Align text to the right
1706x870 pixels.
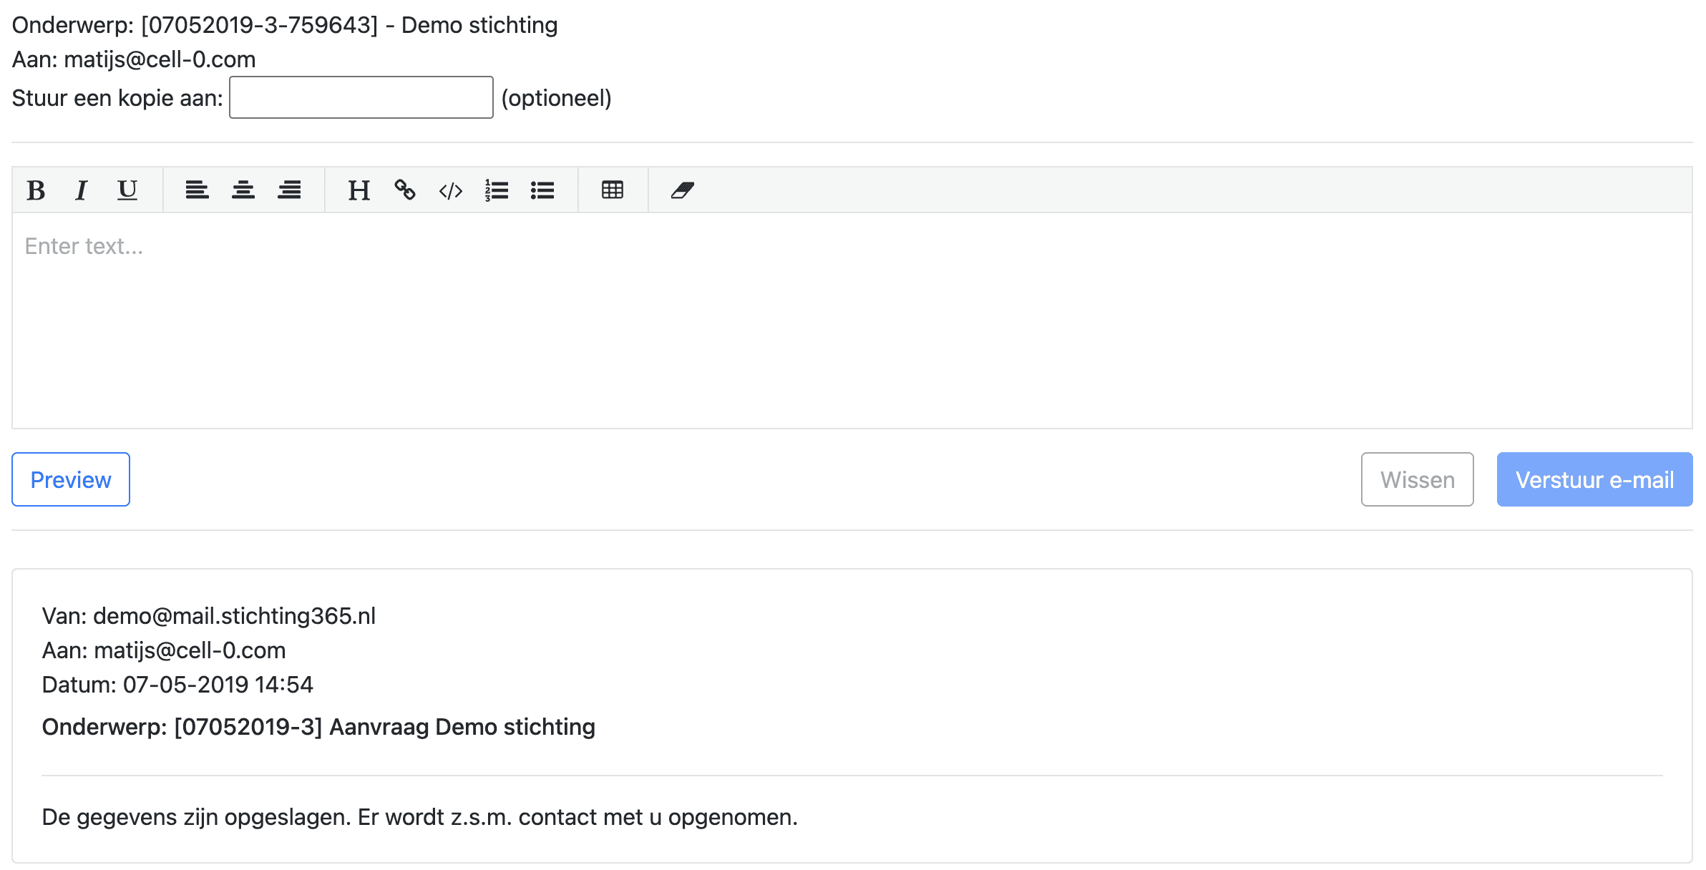coord(289,190)
